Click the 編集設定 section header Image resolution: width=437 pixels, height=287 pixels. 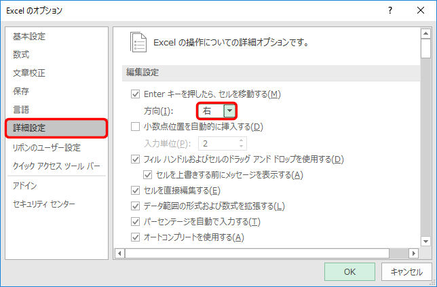[x=271, y=73]
